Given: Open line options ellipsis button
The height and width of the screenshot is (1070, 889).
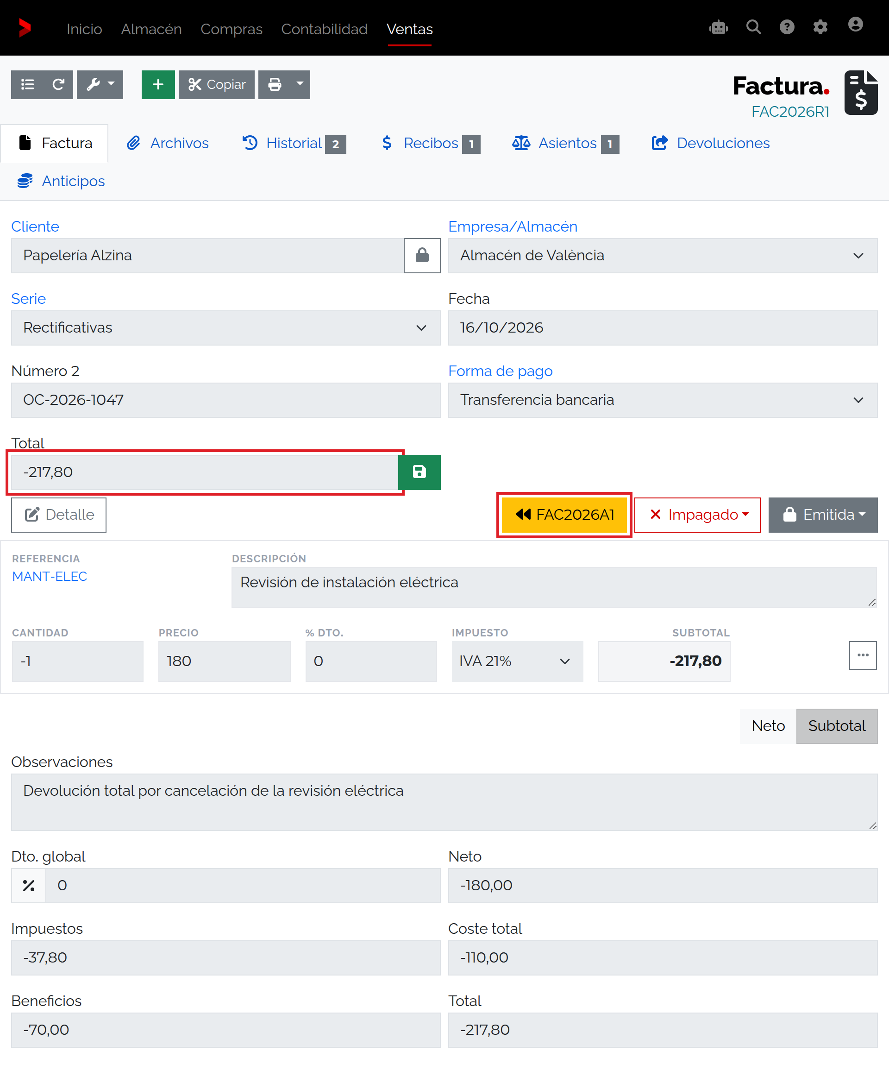Looking at the screenshot, I should 863,655.
